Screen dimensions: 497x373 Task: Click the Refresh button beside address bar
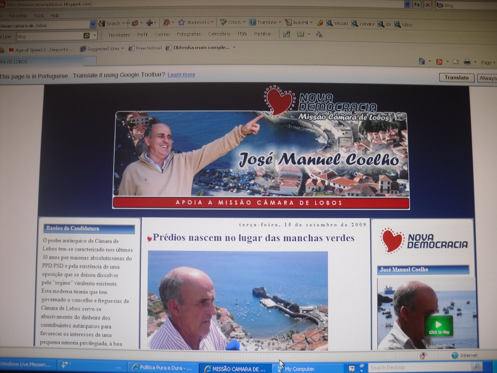[x=417, y=5]
